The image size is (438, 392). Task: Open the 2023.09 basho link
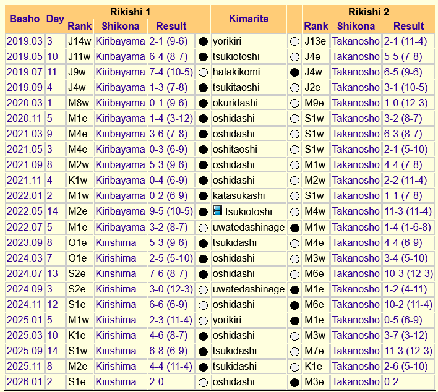point(25,242)
